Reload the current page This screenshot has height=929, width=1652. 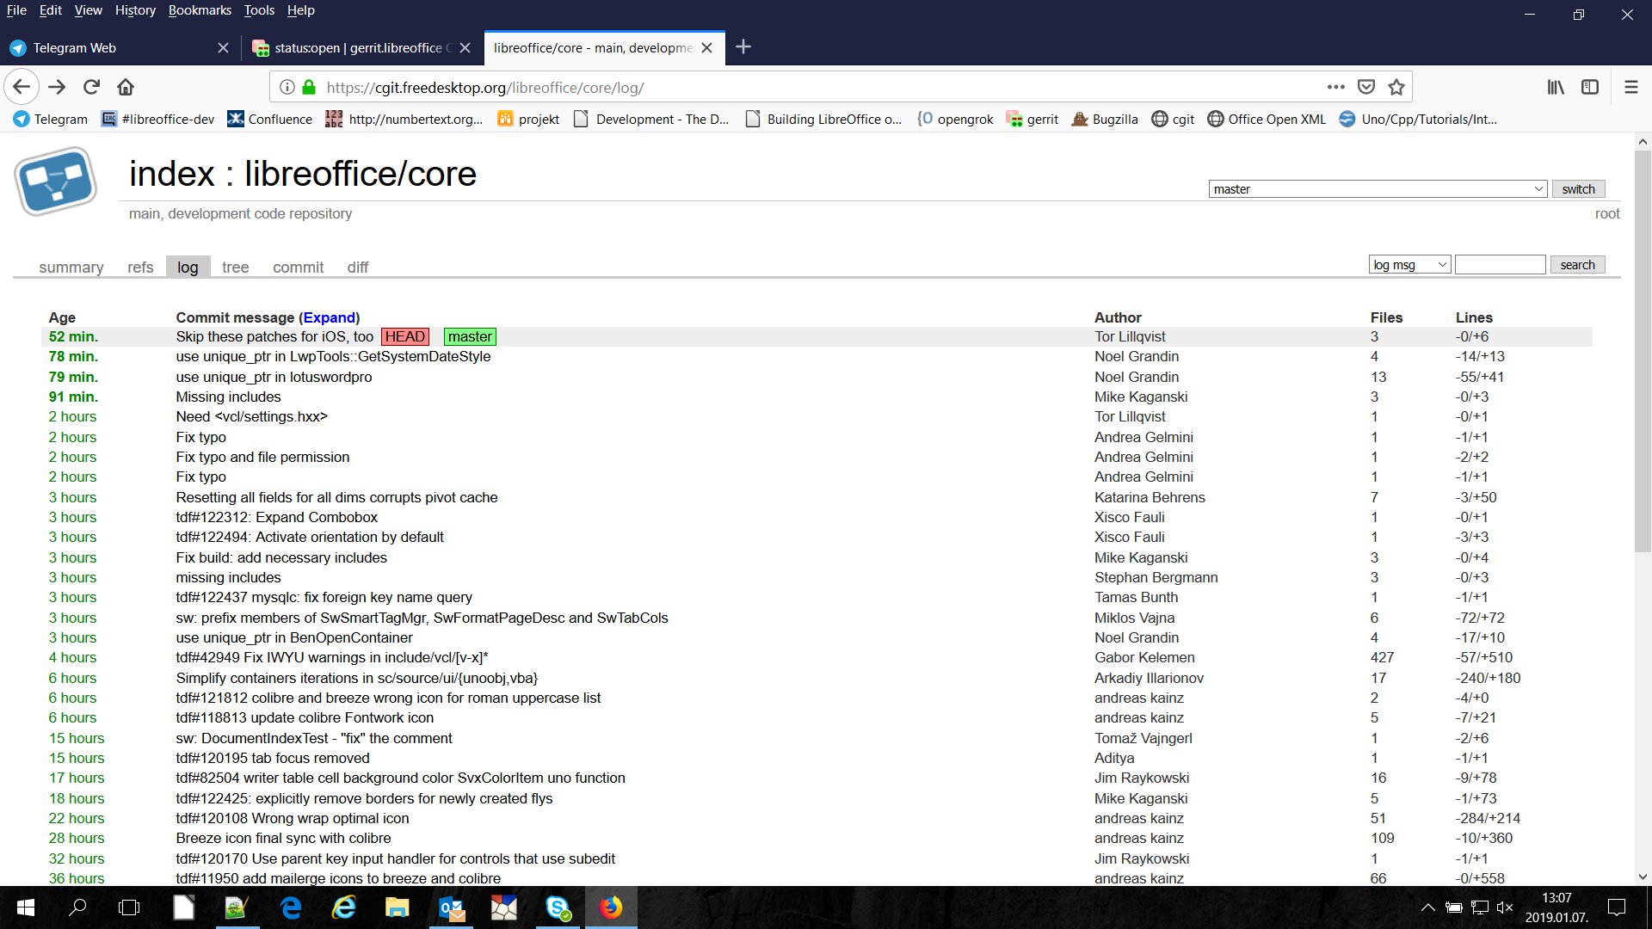point(91,87)
